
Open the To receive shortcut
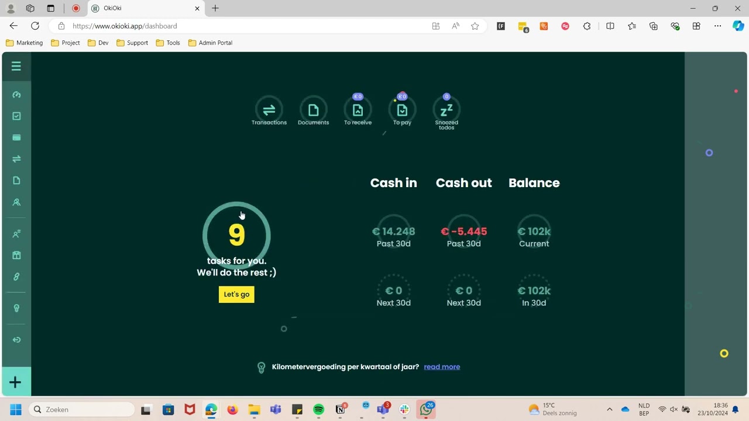[358, 110]
